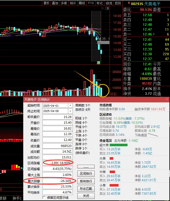This screenshot has height=201, width=170.
Task: Open 区间排行 ranking
Action: click(86, 174)
